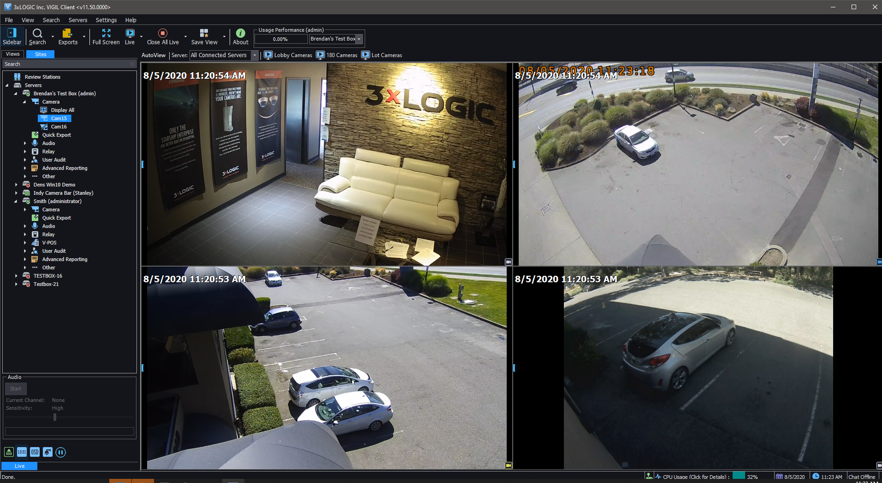Adjust the audio Sensitivity slider
The height and width of the screenshot is (483, 882).
(54, 417)
